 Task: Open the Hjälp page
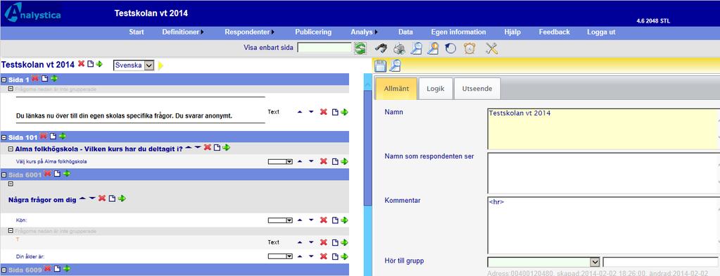[x=512, y=32]
